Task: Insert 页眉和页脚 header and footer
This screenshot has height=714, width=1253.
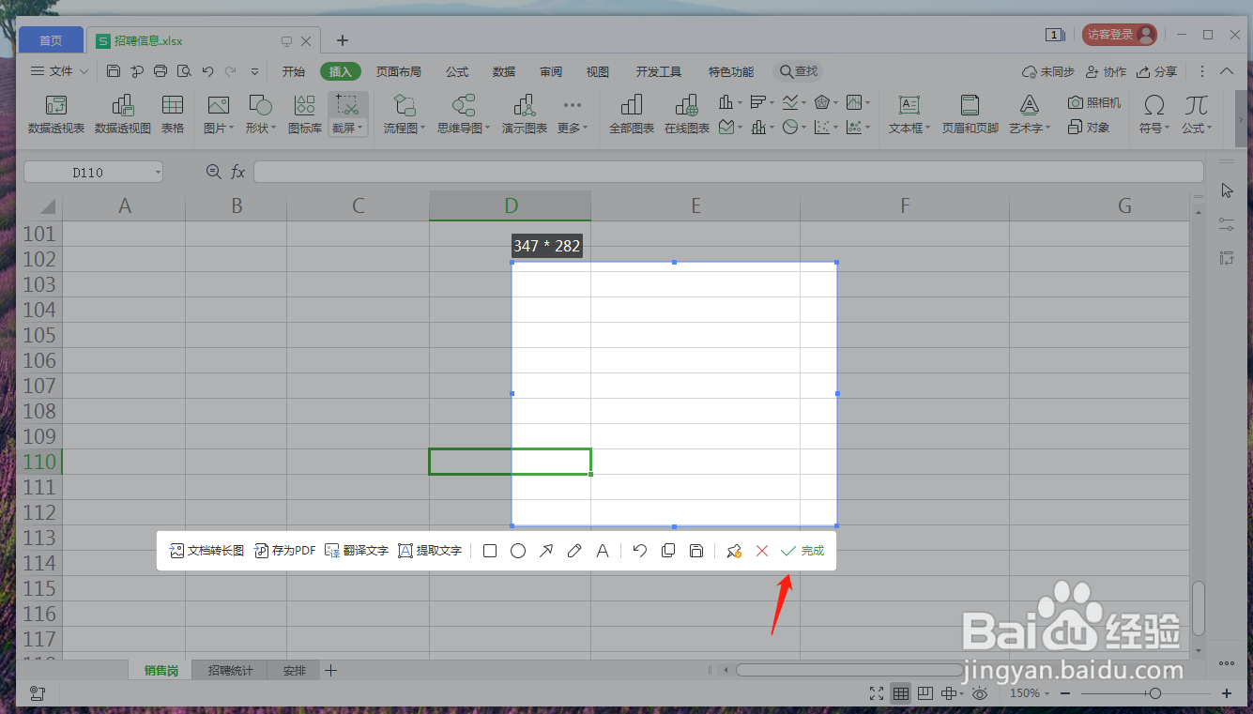Action: tap(970, 114)
